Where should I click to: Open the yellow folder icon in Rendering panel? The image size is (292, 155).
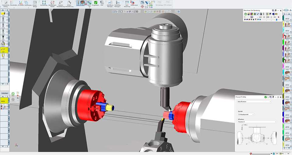[276, 14]
